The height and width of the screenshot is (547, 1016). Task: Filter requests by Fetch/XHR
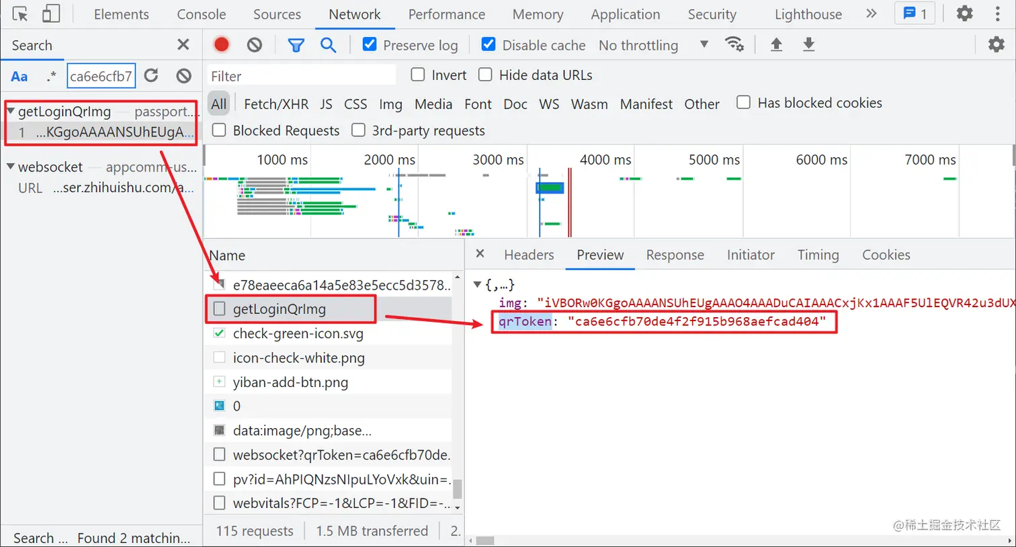coord(276,104)
